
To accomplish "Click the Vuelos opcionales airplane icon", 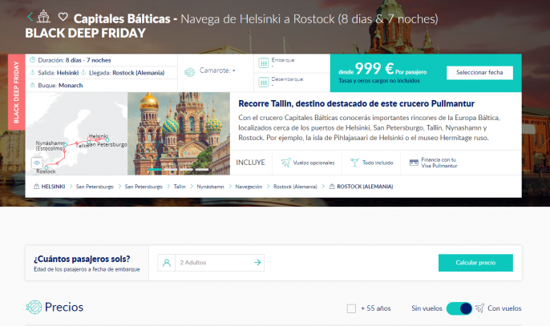I will pos(286,163).
